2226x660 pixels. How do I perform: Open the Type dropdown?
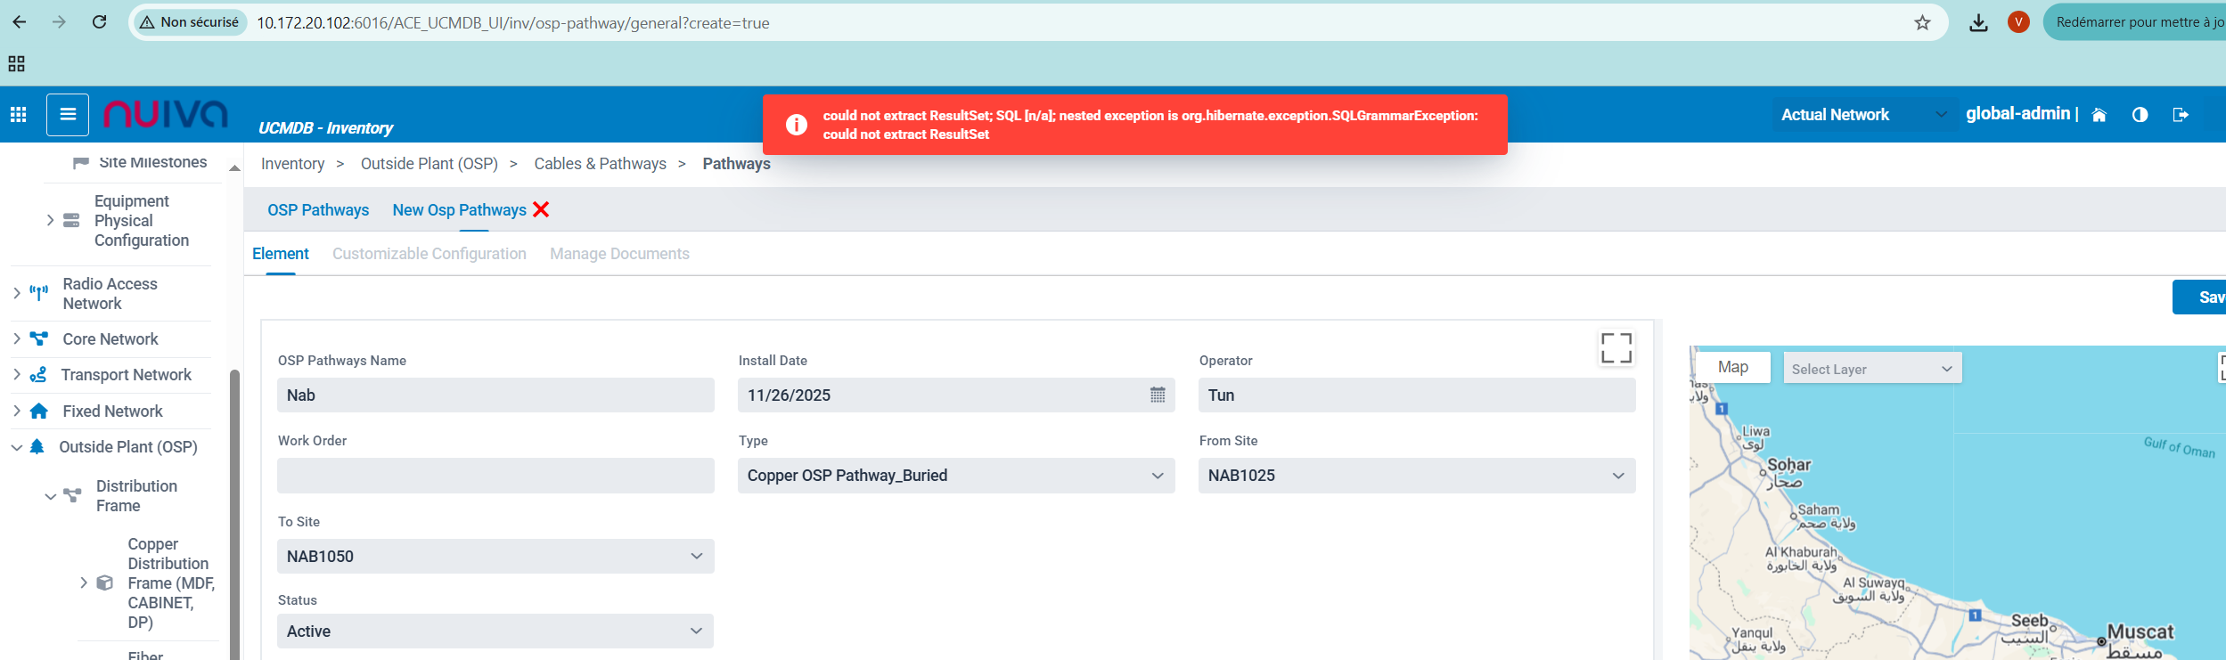click(955, 476)
